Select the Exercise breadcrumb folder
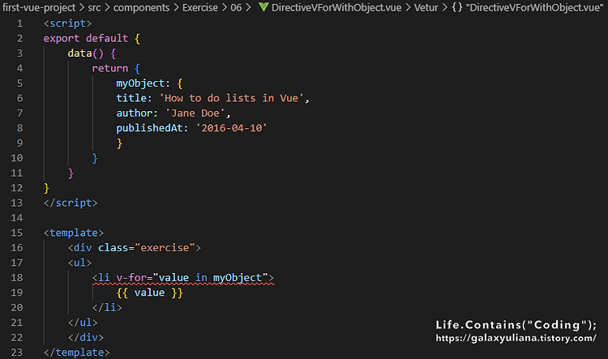Viewport: 608px width, 359px height. [200, 7]
